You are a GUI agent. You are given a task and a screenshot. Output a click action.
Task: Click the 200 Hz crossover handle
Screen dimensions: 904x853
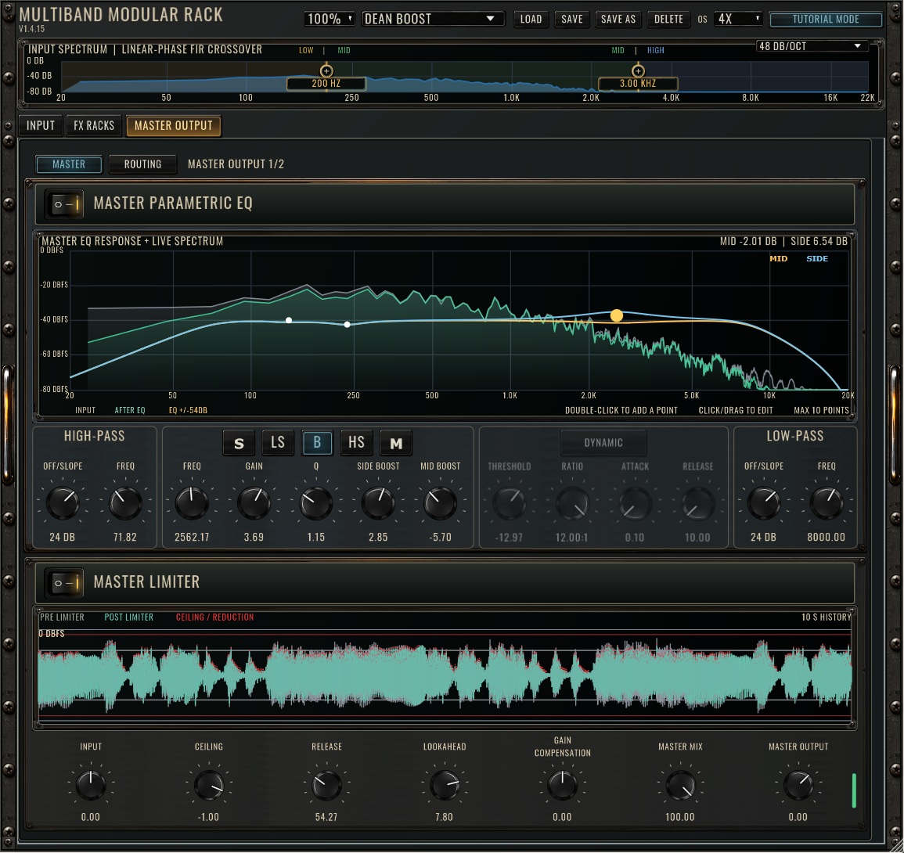(x=326, y=71)
